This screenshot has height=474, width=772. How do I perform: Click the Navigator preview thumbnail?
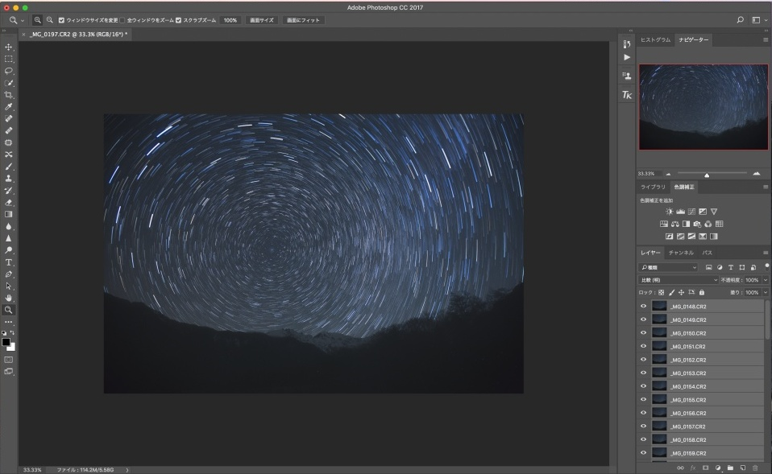(x=703, y=107)
